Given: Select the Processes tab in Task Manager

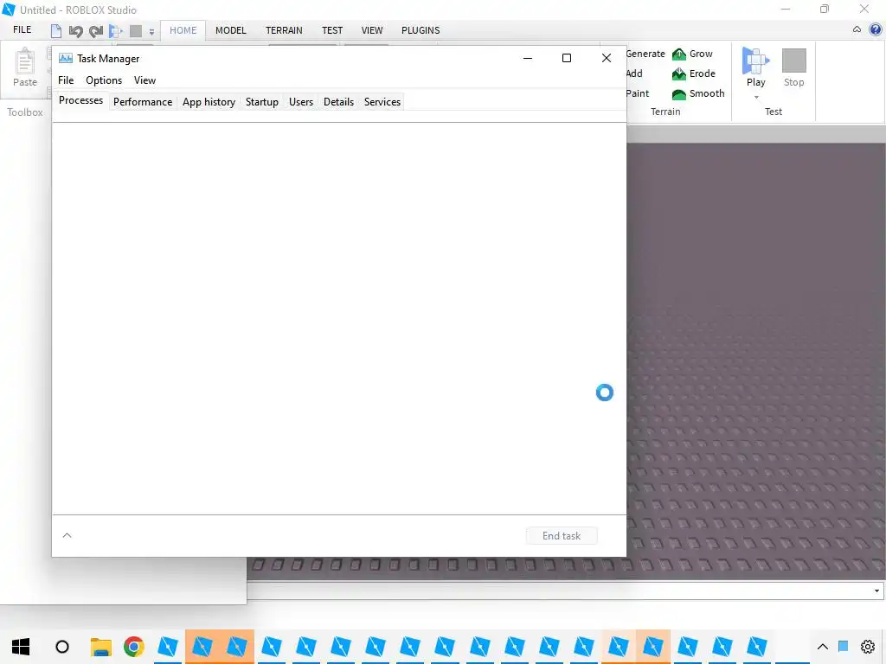Looking at the screenshot, I should 80,100.
